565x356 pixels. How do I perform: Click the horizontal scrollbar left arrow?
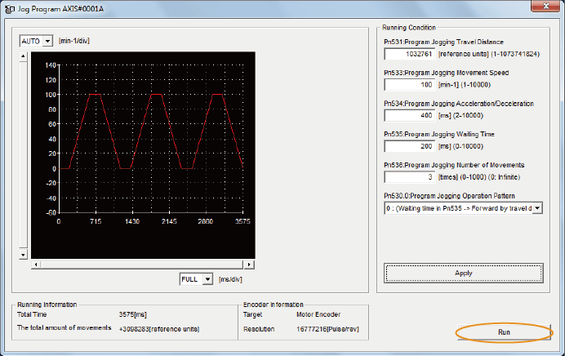34,265
